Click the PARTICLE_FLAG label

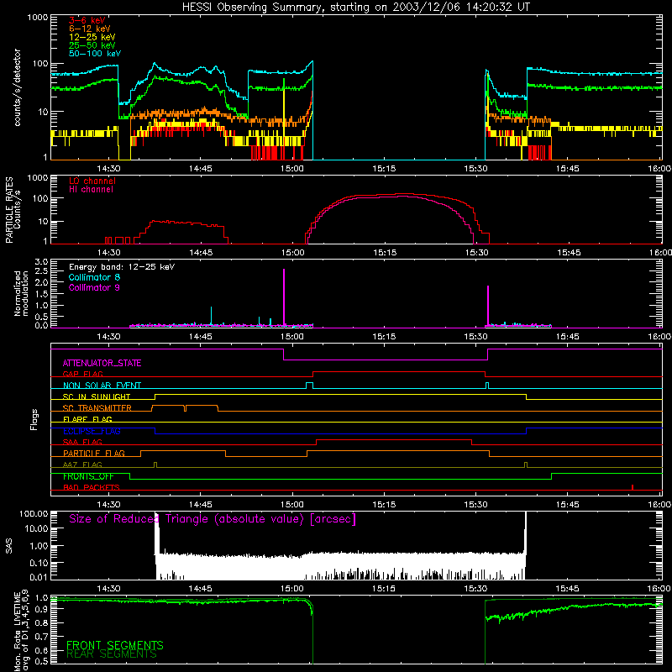tap(94, 454)
